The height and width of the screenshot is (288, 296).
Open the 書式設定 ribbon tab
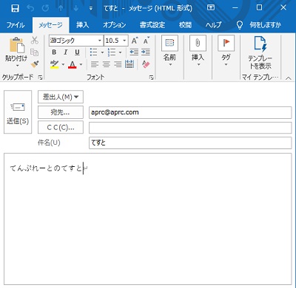tap(152, 25)
